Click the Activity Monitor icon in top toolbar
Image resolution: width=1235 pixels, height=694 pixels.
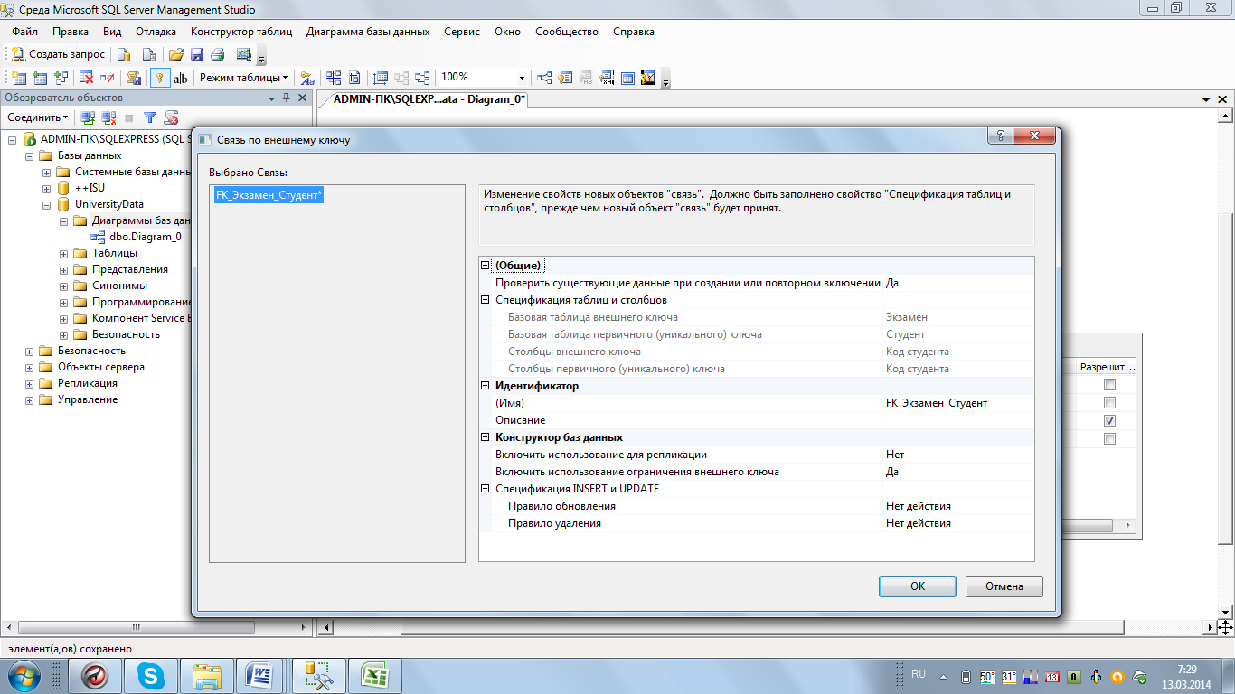click(x=243, y=53)
